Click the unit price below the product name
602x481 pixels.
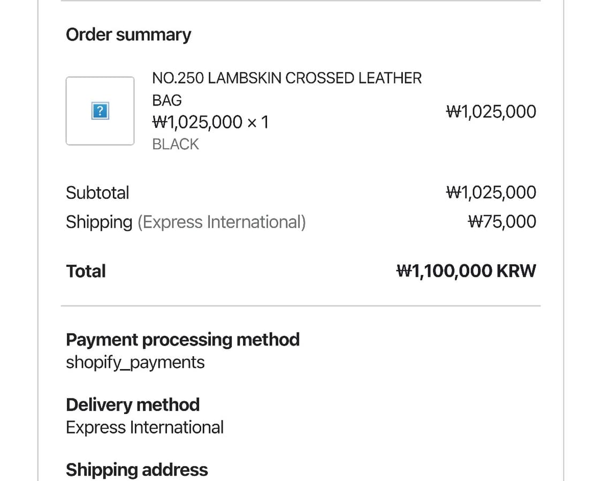[x=197, y=123]
